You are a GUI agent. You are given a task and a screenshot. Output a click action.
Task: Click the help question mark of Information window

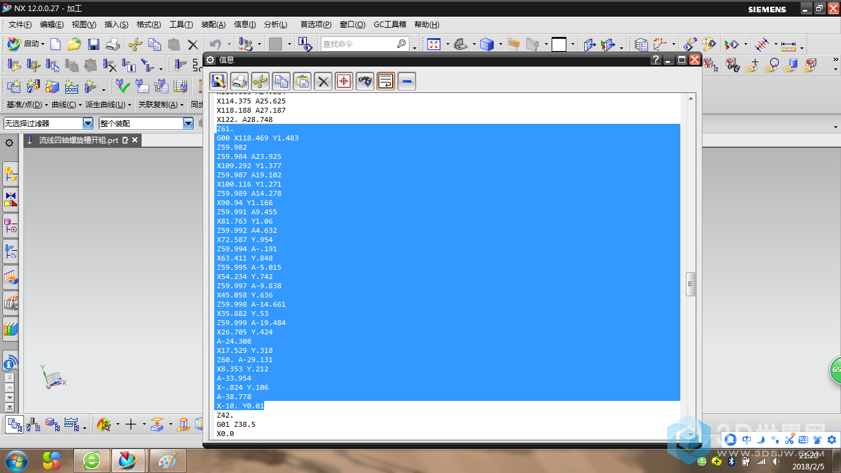pyautogui.click(x=656, y=60)
